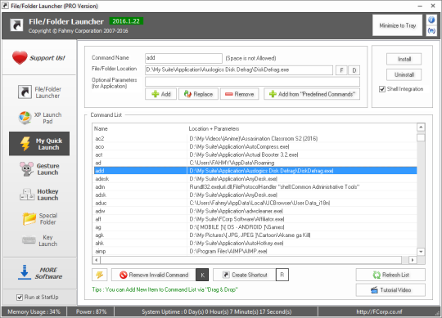Select My Quick Launch sidebar item
Image resolution: width=442 pixels, height=318 pixels.
click(x=39, y=144)
